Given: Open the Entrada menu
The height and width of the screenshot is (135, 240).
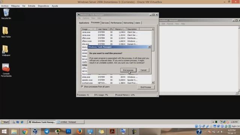Looking at the screenshot, I should (x=31, y=6).
